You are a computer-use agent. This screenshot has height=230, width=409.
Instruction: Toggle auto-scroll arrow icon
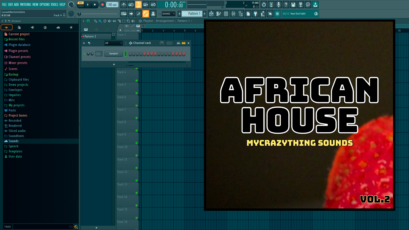click(131, 13)
